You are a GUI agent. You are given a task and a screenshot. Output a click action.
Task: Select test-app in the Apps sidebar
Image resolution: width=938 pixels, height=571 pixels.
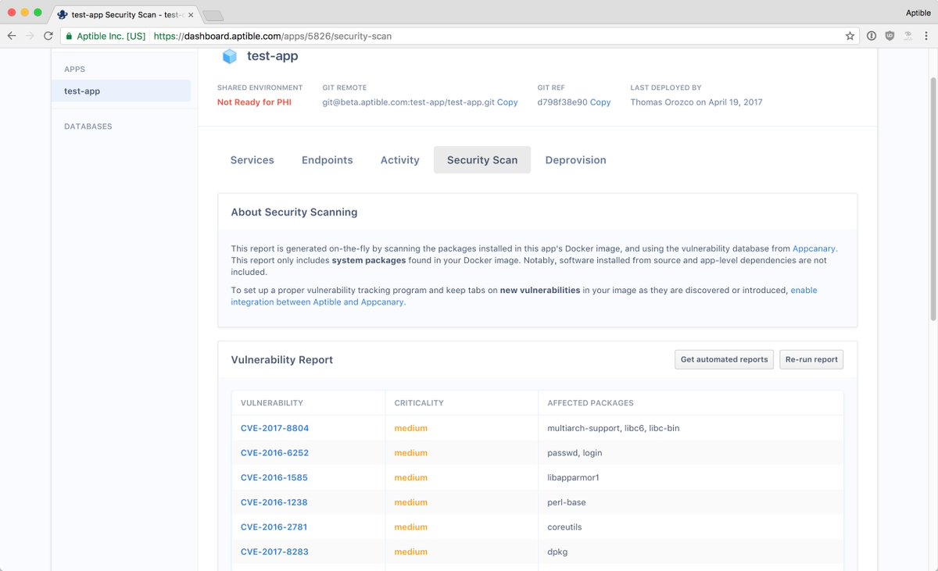coord(121,91)
